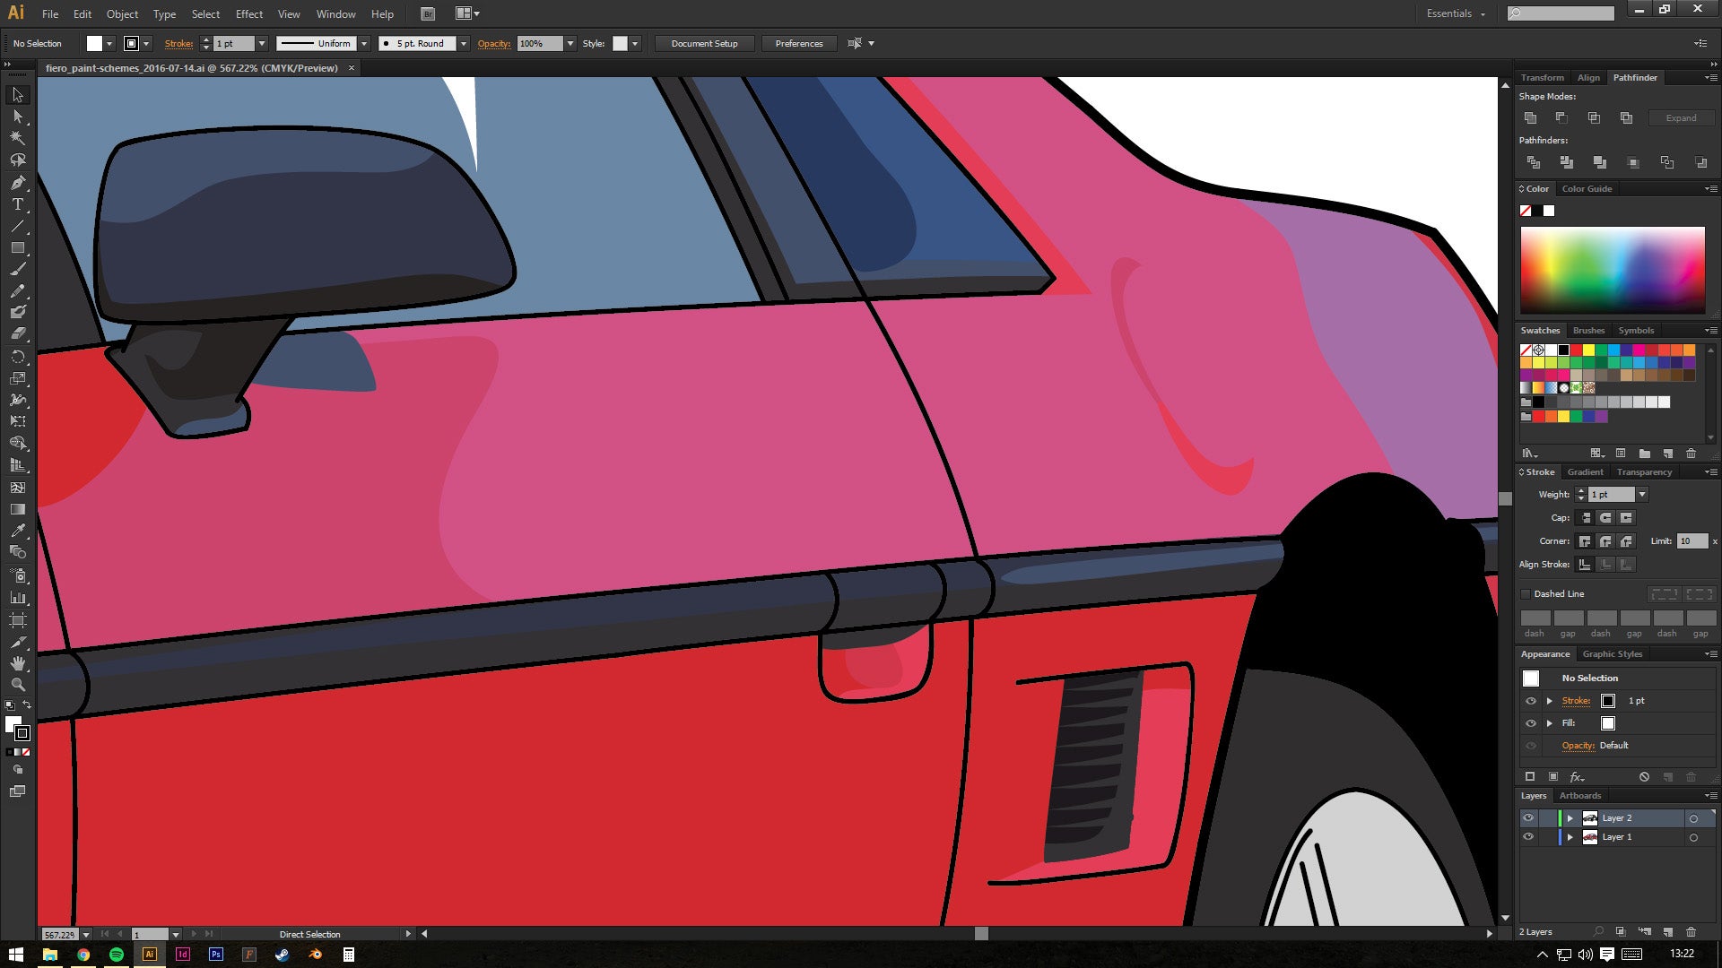Toggle the lock column for Layer 2
Image resolution: width=1722 pixels, height=968 pixels.
click(x=1547, y=818)
